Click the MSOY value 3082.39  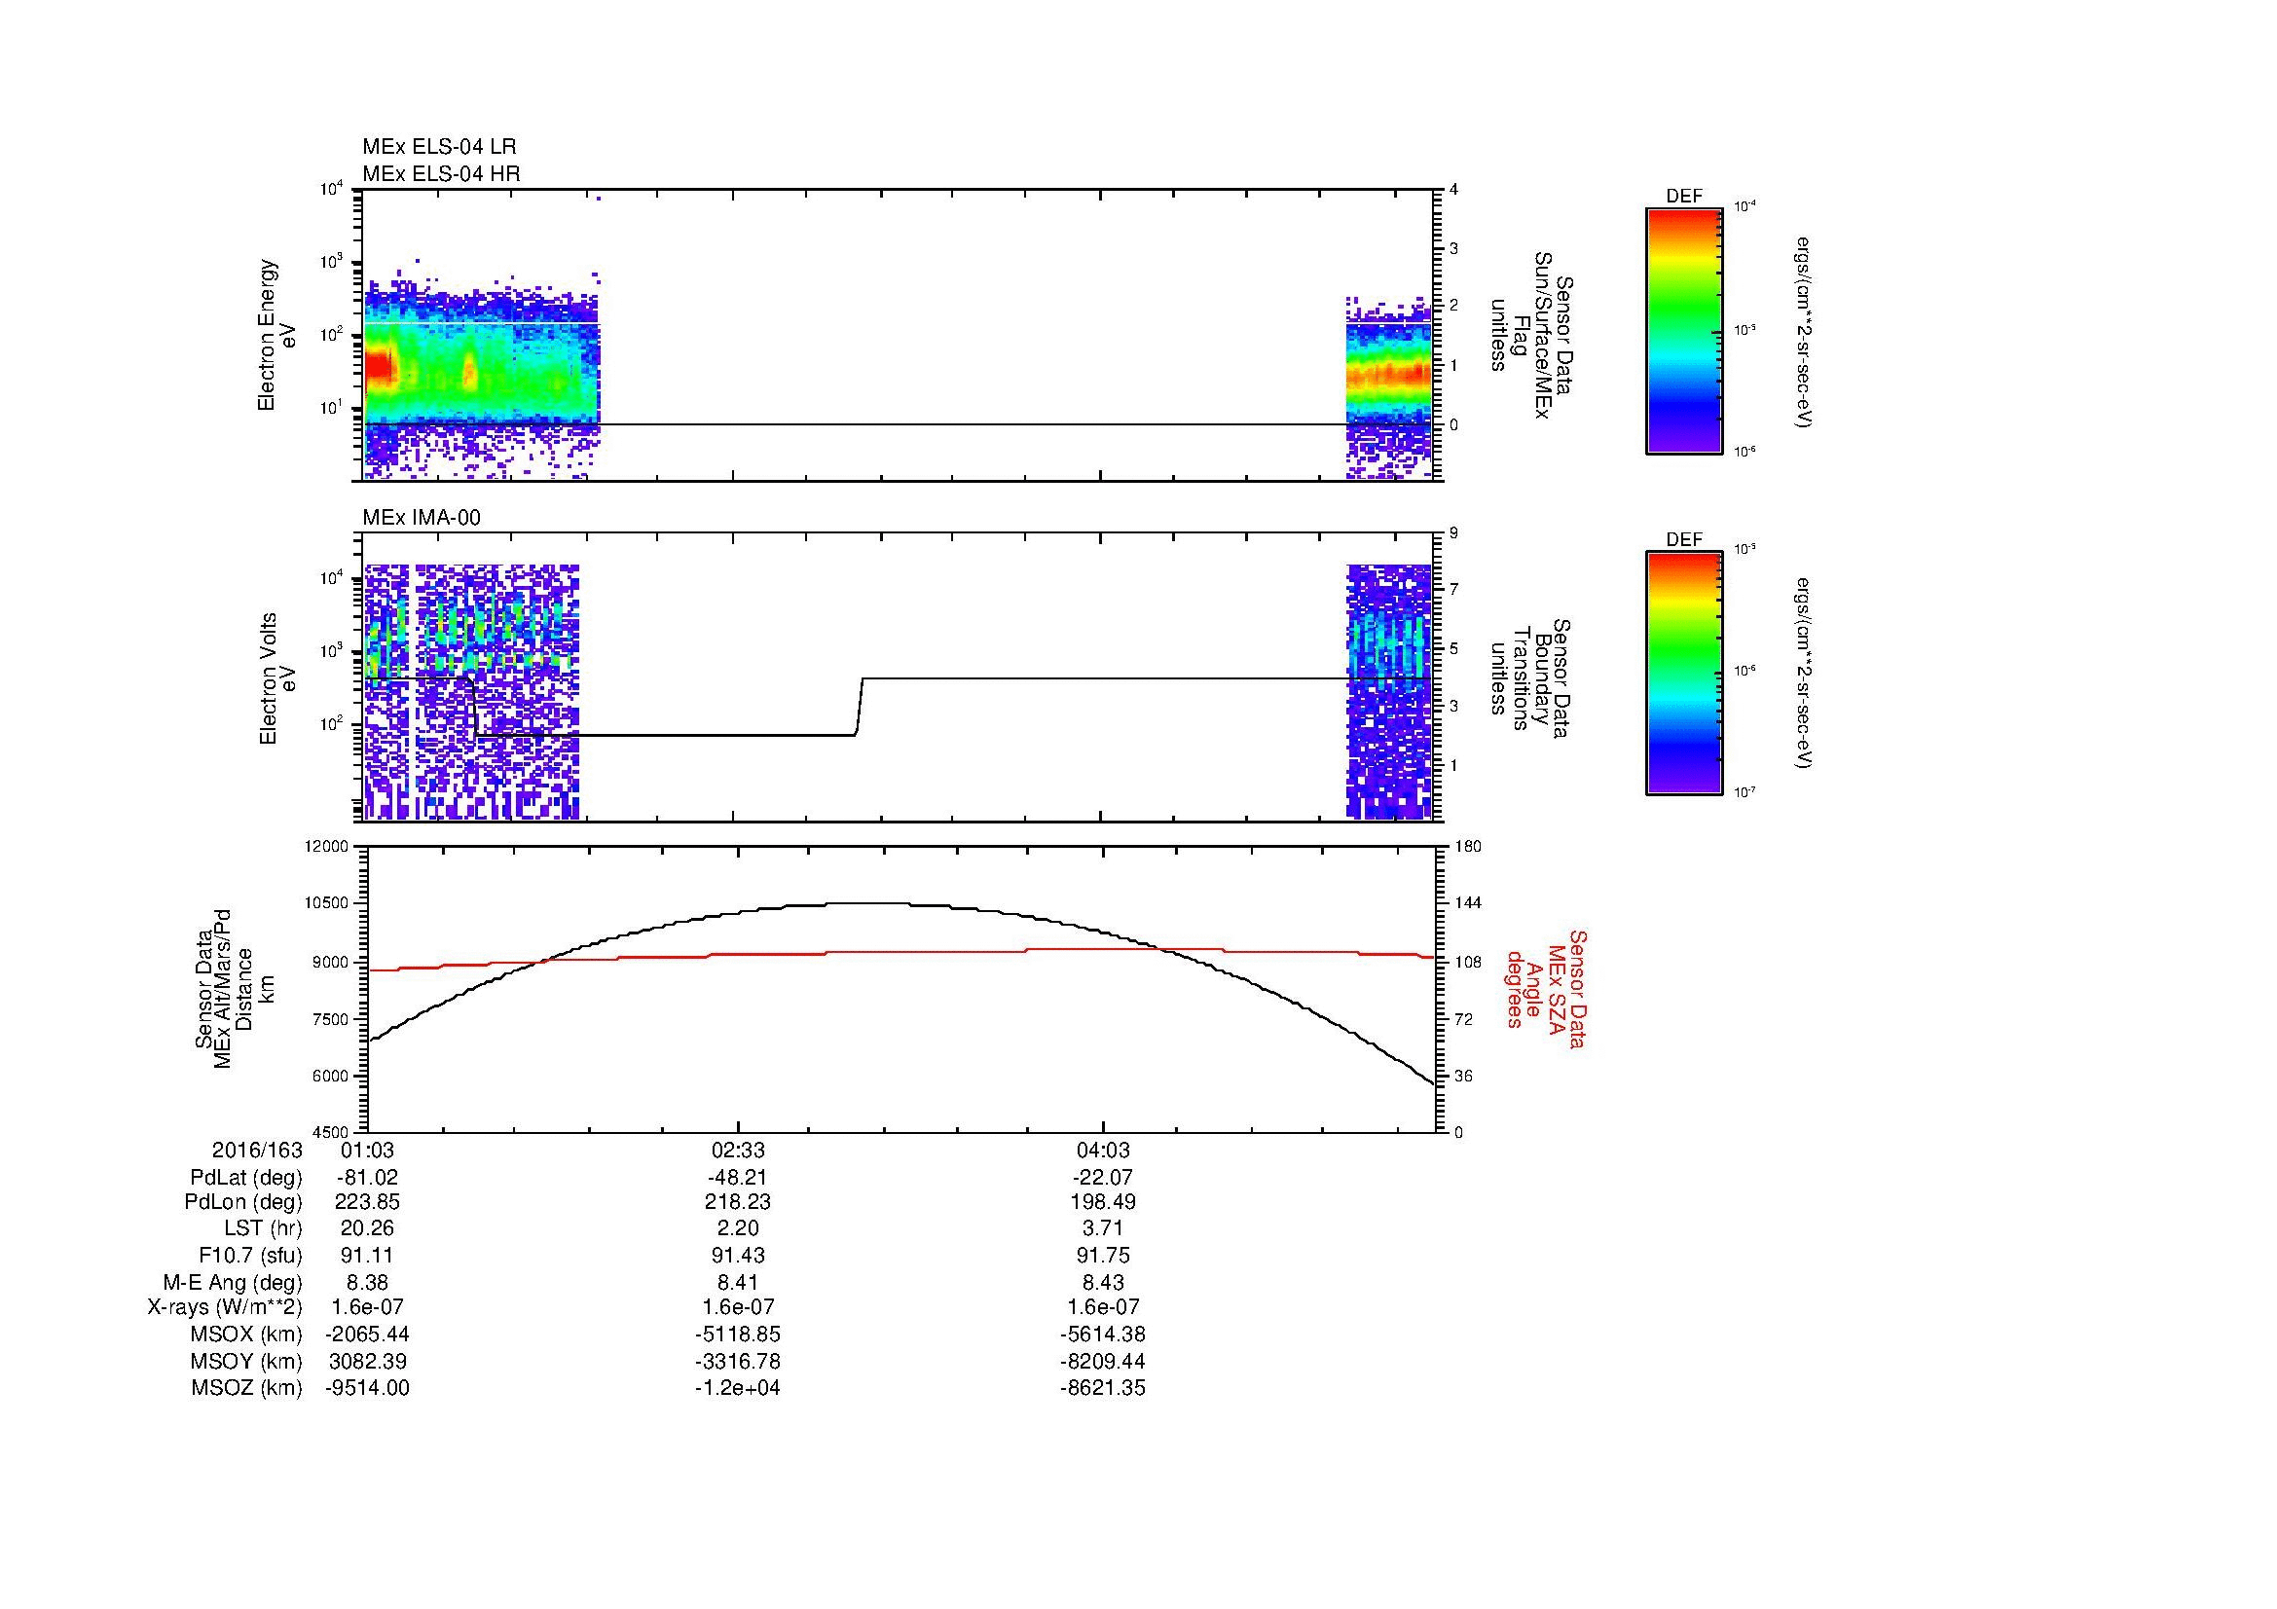(x=367, y=1361)
